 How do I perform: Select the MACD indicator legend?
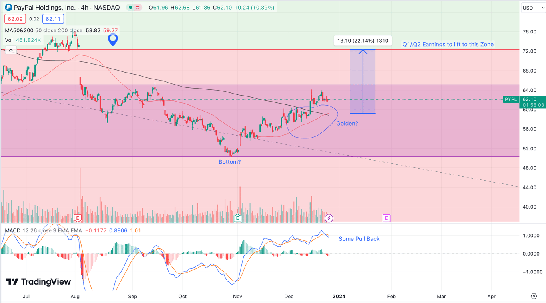[12, 230]
